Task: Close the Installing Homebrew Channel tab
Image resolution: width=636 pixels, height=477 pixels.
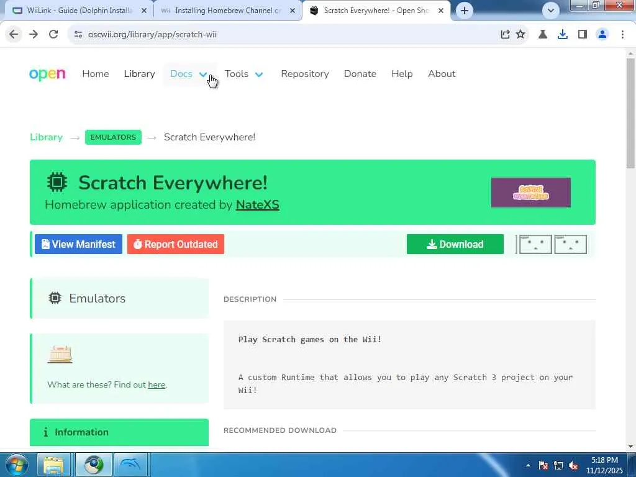Action: point(293,11)
